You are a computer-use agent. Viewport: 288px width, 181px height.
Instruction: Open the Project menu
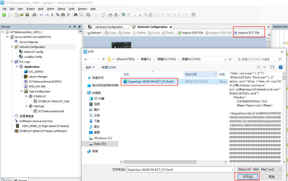coord(30,9)
